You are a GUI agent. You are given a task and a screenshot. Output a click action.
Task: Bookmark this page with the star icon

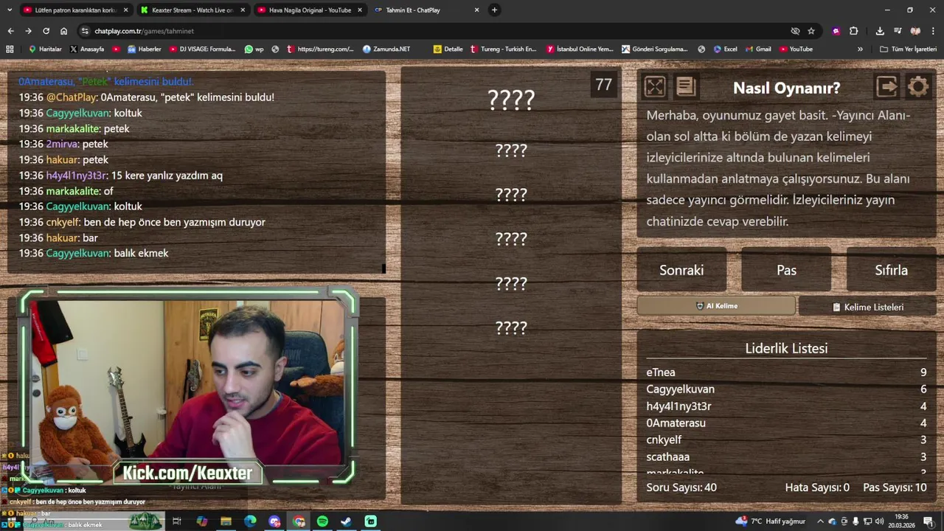[x=811, y=31]
